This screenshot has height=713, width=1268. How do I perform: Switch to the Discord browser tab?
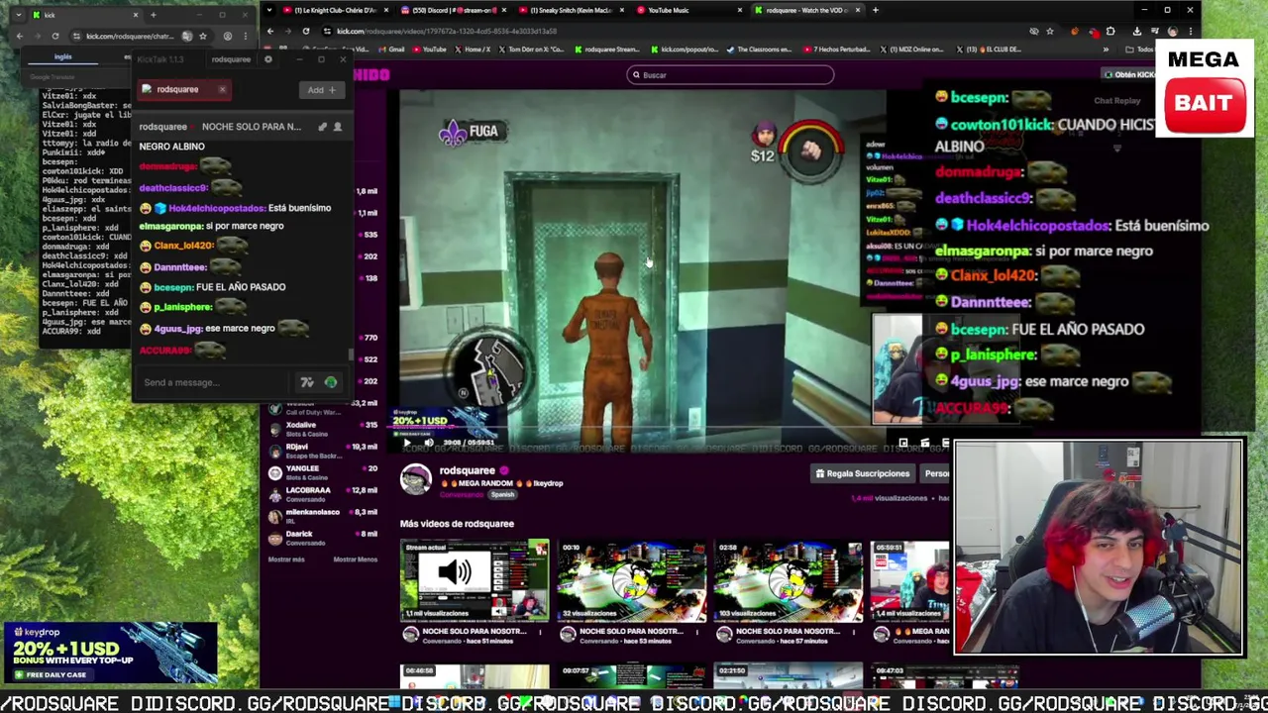click(452, 10)
